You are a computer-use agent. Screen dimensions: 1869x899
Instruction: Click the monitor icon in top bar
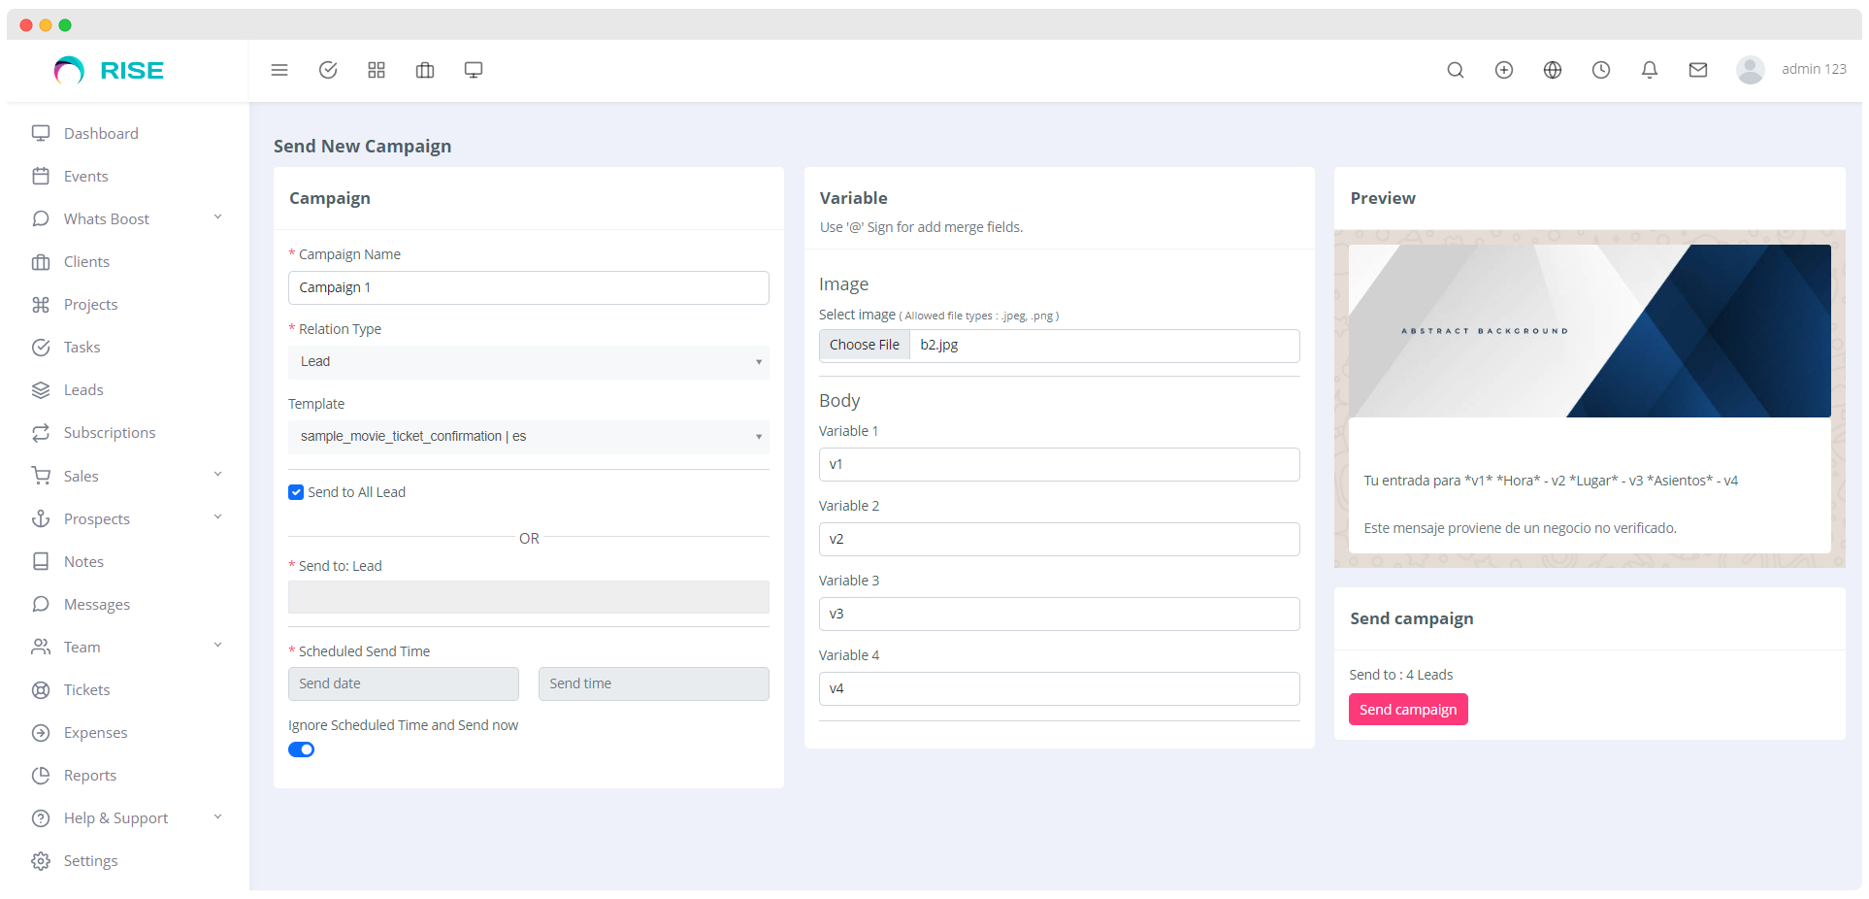[474, 70]
